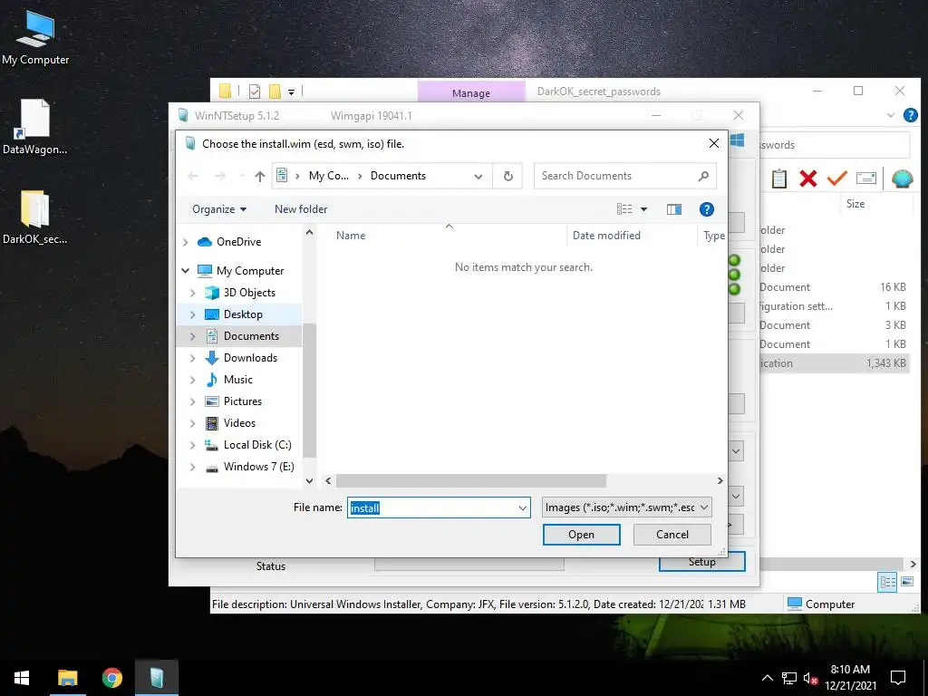Select Desktop in navigation tree
The height and width of the screenshot is (696, 928).
tap(243, 314)
